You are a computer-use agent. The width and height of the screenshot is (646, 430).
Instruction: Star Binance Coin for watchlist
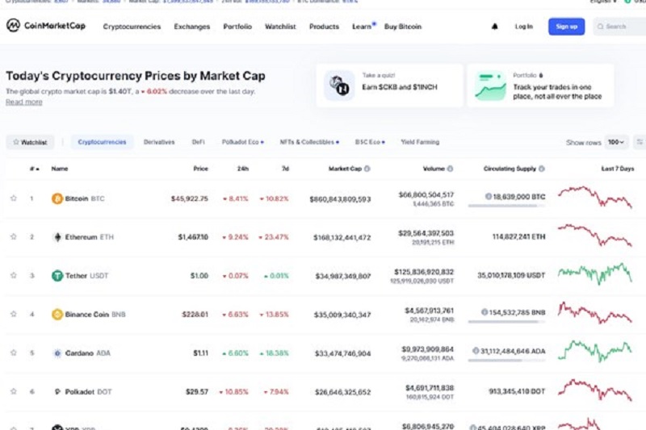pyautogui.click(x=14, y=314)
